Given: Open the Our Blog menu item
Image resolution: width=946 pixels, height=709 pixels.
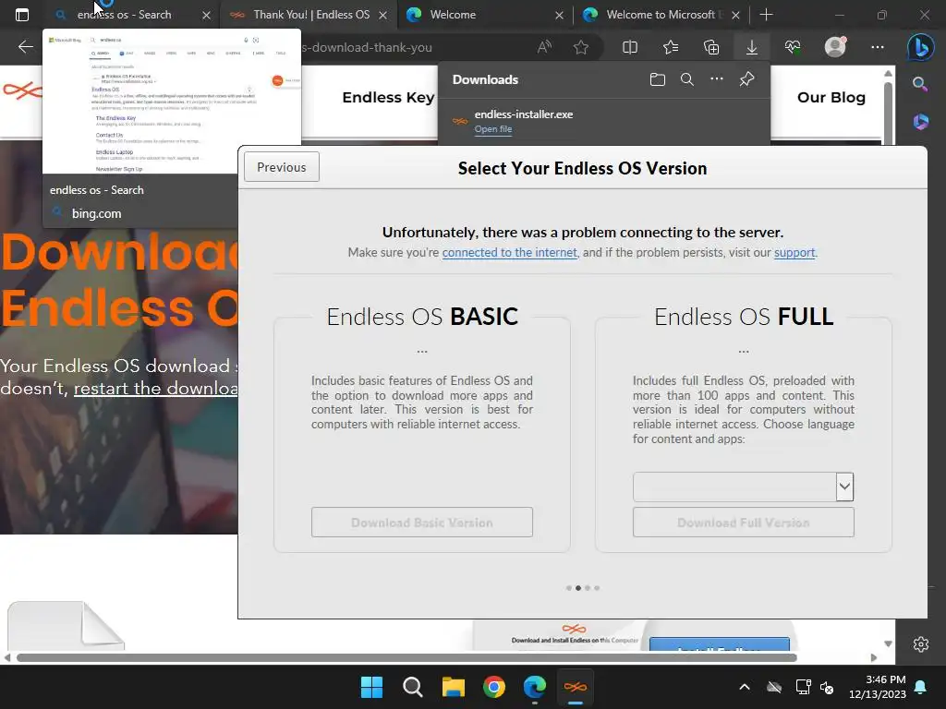Looking at the screenshot, I should [x=831, y=97].
